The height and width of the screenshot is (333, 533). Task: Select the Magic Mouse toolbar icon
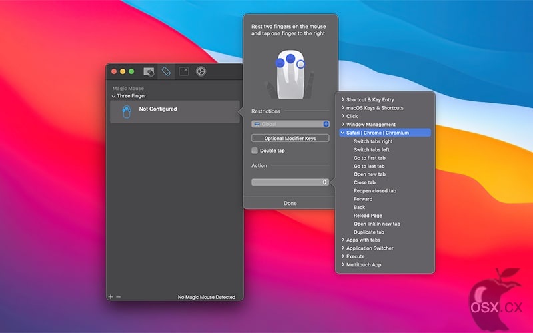166,71
